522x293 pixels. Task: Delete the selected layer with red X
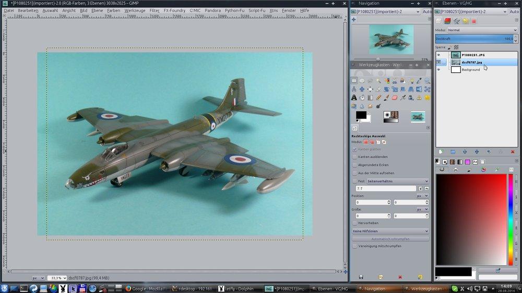(x=513, y=151)
